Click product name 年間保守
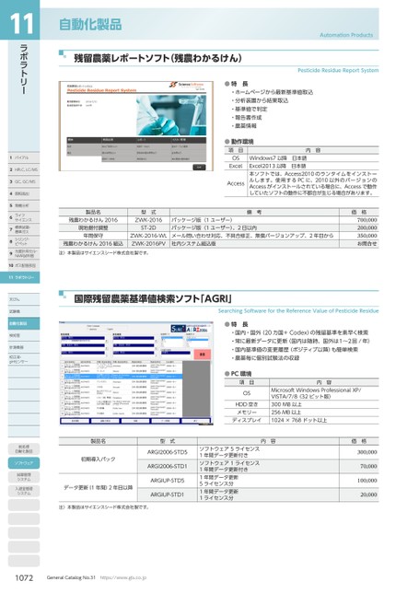The height and width of the screenshot is (593, 419). 93,236
